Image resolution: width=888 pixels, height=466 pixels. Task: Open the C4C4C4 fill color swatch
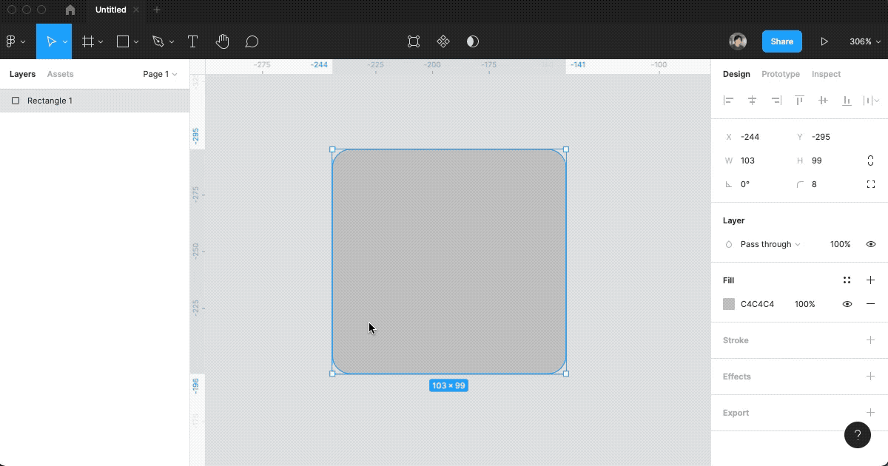[x=729, y=303]
